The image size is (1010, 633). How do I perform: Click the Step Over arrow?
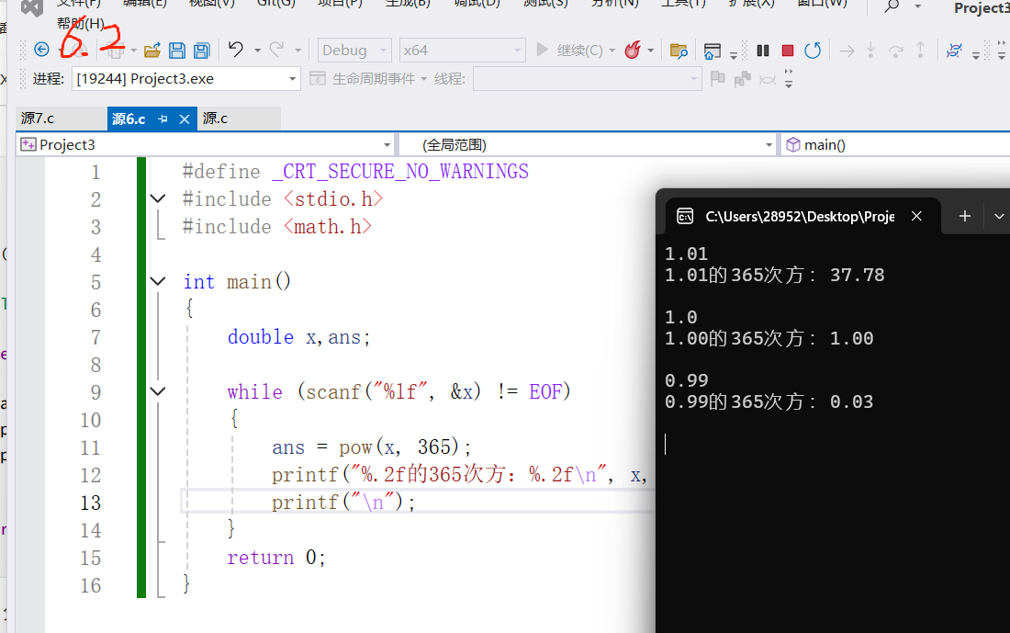tap(895, 51)
